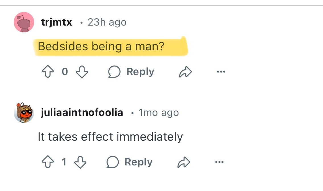Click the vote count on trjmtx's comment
Viewport: 323px width, 191px height.
[x=65, y=72]
